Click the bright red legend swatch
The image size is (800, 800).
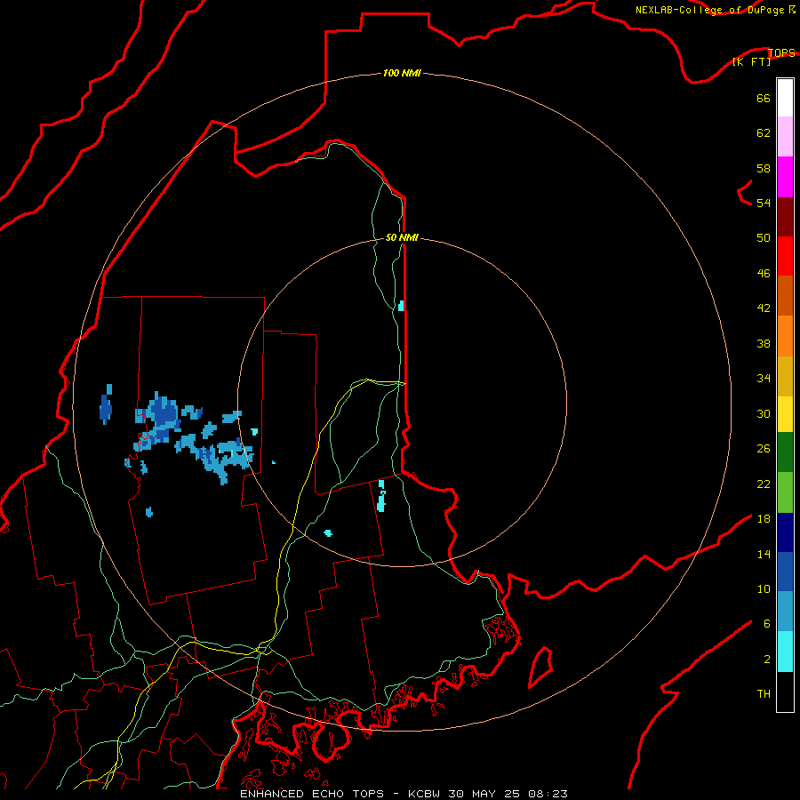tap(785, 256)
